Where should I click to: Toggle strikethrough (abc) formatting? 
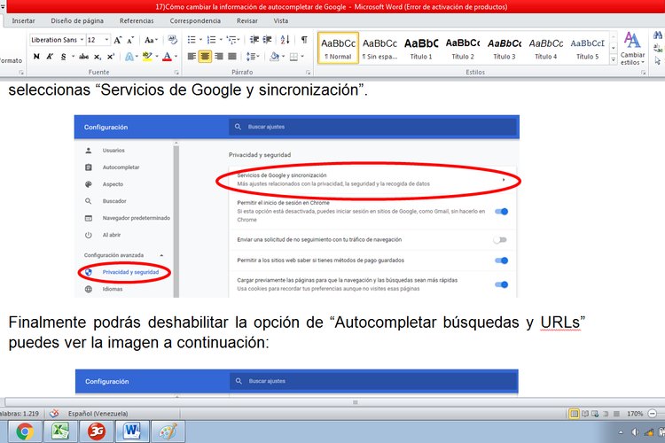coord(83,57)
